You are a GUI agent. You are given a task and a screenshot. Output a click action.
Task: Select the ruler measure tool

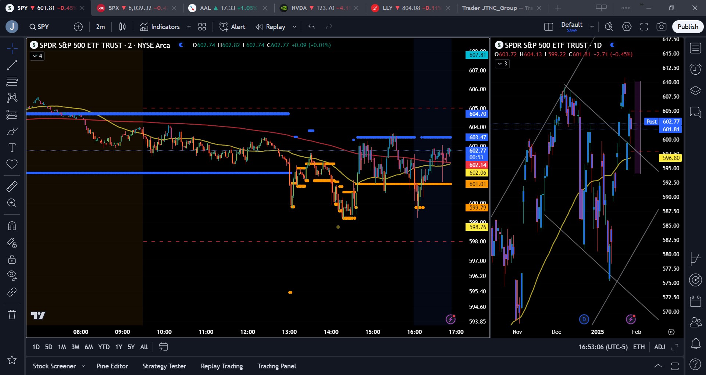12,186
